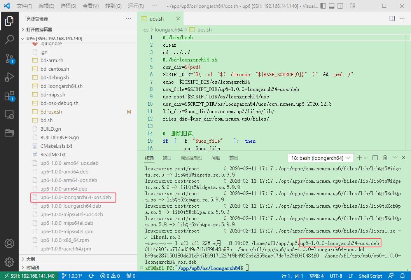Expand the 打开的编辑器 section
The width and height of the screenshot is (411, 280).
(39, 30)
